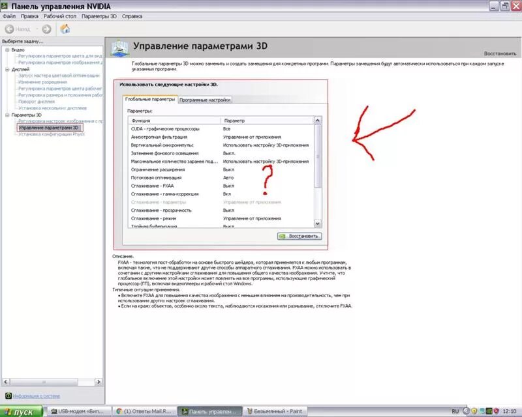Viewport: 522px width, 417px height.
Task: Select the Ограничение расширения row
Action: click(x=221, y=169)
